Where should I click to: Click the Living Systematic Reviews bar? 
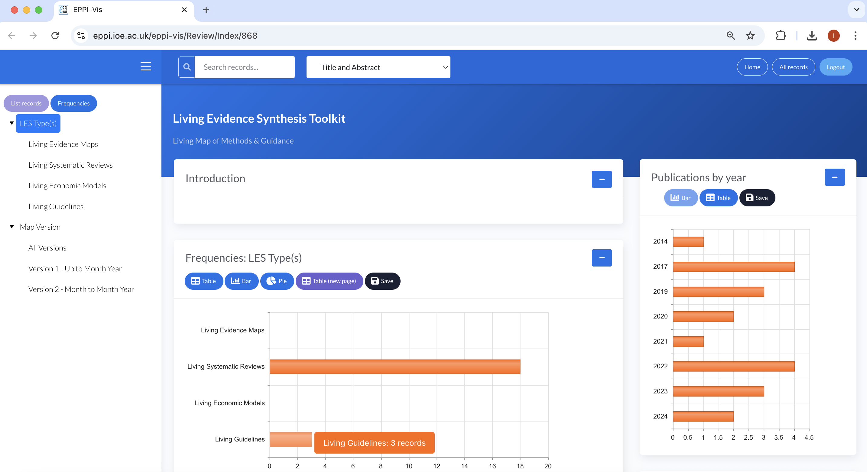[395, 366]
